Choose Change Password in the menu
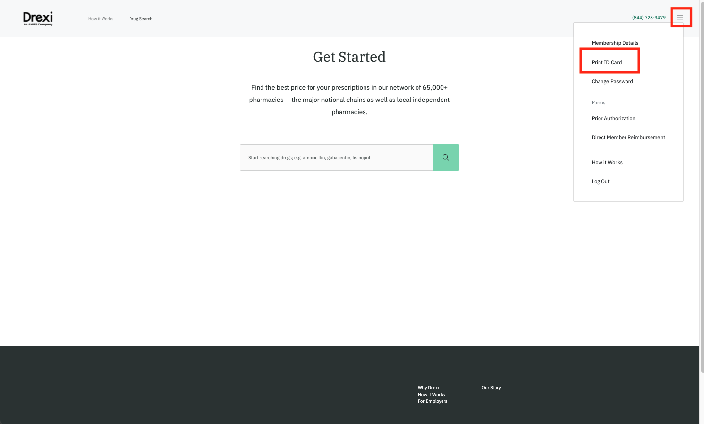The width and height of the screenshot is (704, 424). [x=612, y=81]
